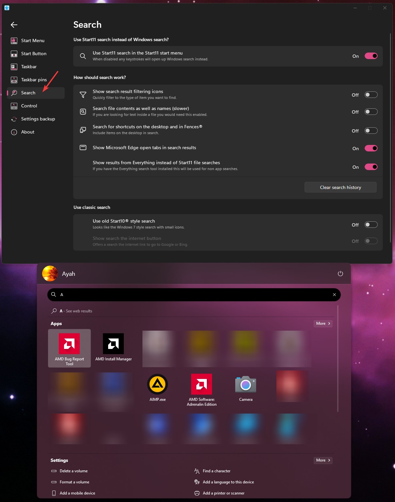This screenshot has width=395, height=502.
Task: Go to Settings backup page
Action: (38, 119)
